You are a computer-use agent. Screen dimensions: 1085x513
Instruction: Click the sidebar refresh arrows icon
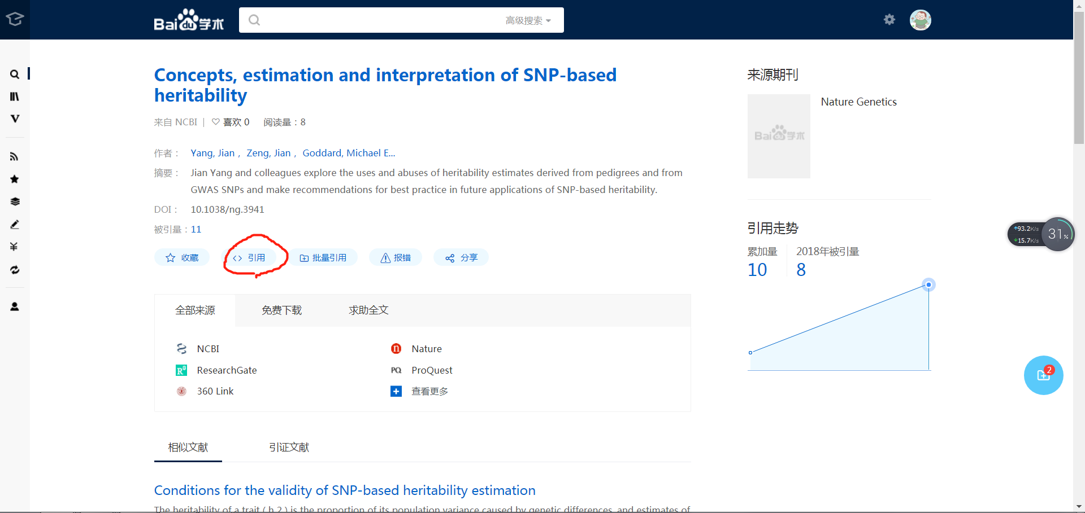coord(15,270)
